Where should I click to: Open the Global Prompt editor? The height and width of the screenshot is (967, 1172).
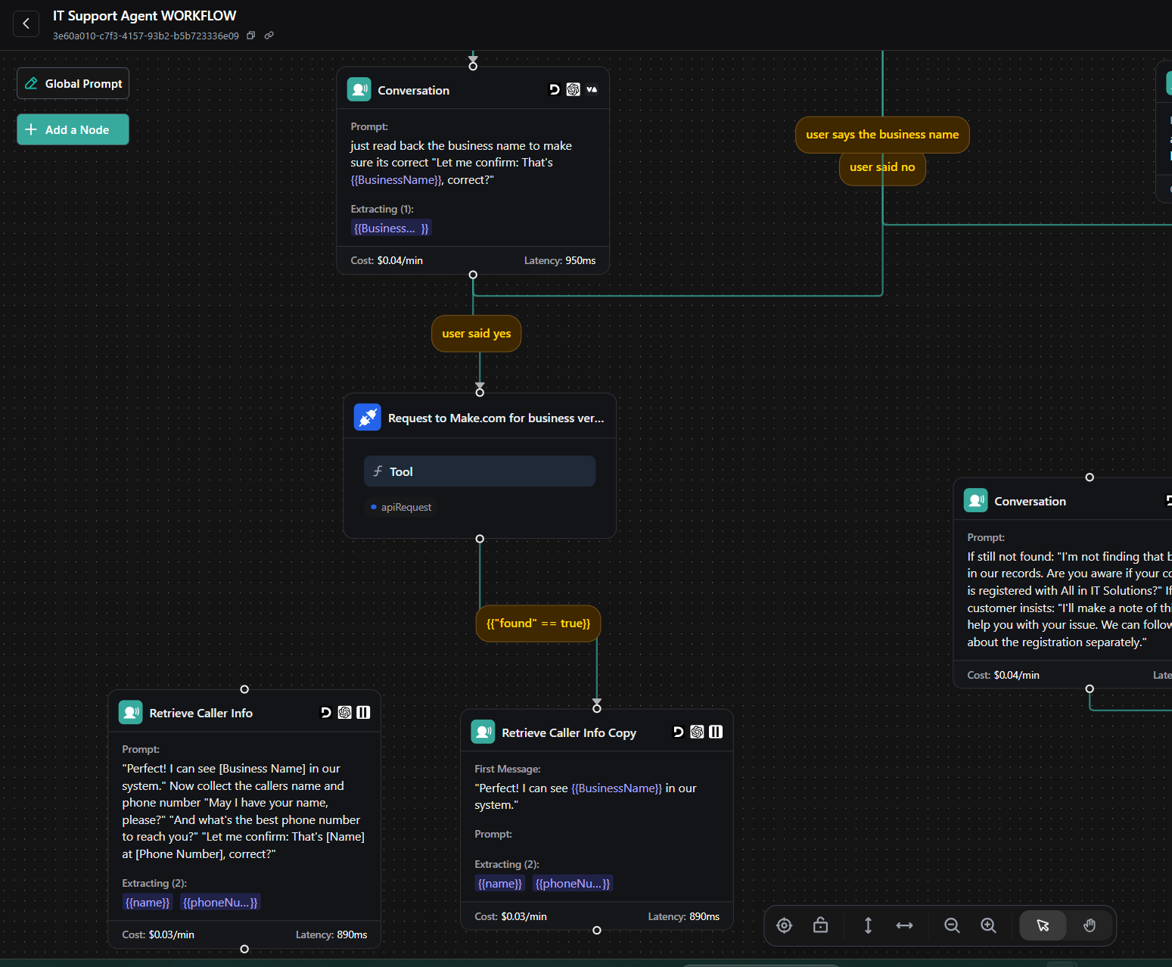pyautogui.click(x=72, y=83)
